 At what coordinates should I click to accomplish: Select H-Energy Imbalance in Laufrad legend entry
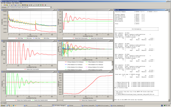pyautogui.click(x=95, y=67)
